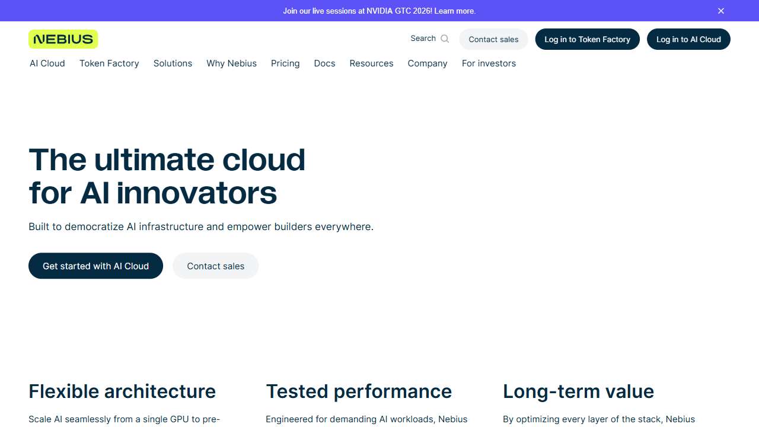
Task: Select the AI Cloud nav item
Action: pyautogui.click(x=47, y=63)
